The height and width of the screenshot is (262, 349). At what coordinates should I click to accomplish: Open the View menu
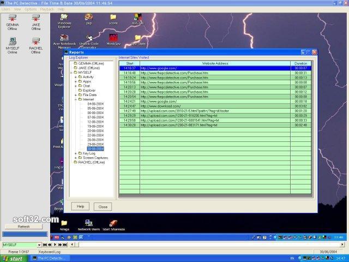coord(17,9)
